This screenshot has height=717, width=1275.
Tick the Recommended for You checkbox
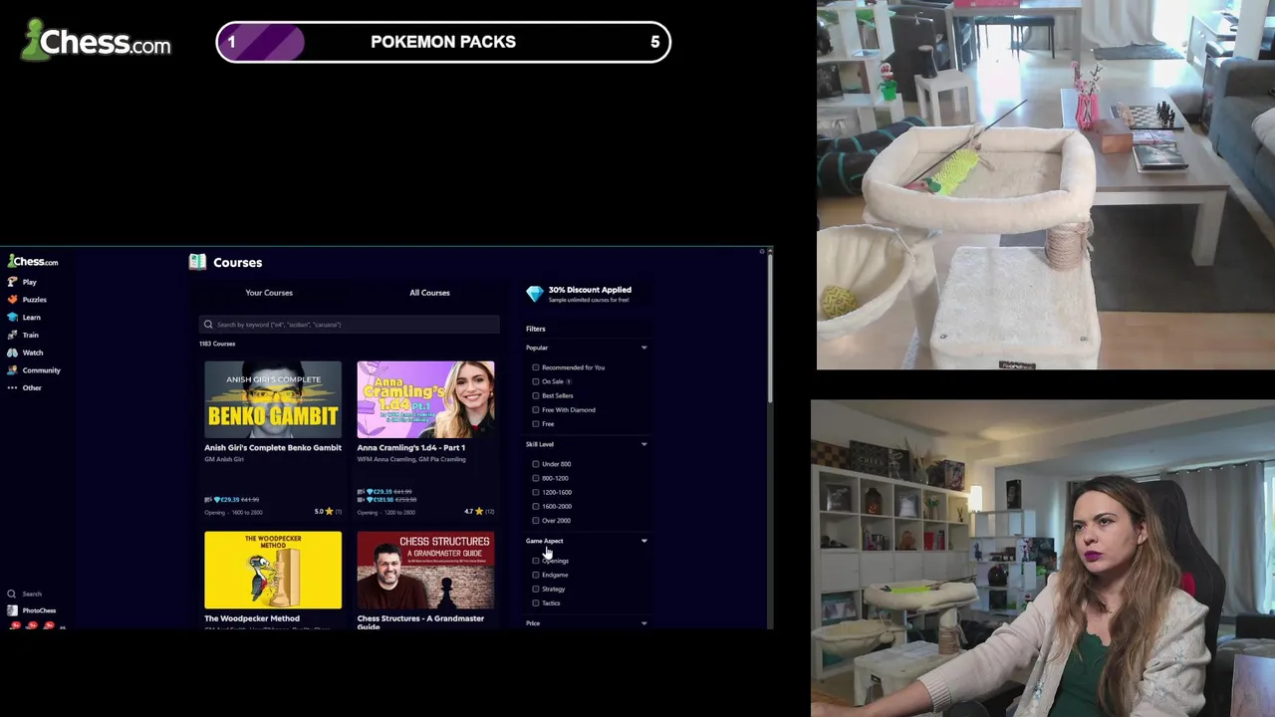click(x=536, y=367)
